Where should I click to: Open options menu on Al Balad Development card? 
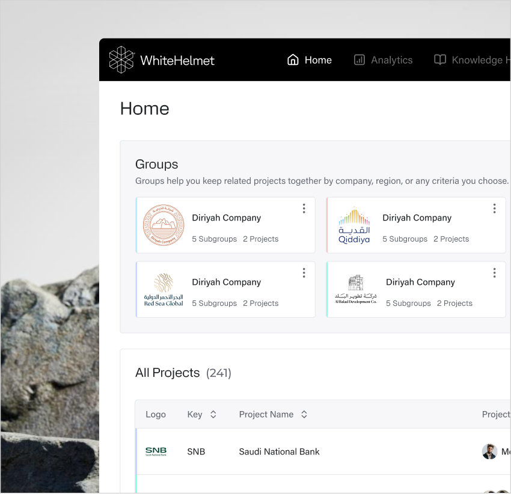[x=494, y=273]
